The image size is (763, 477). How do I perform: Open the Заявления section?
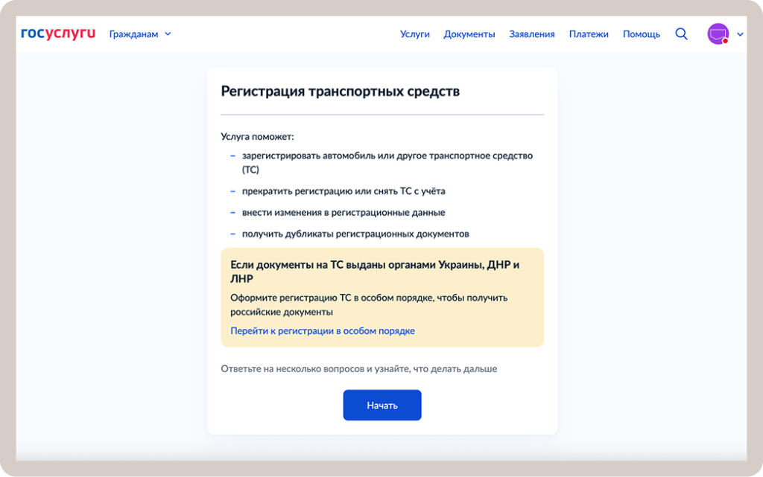[532, 33]
